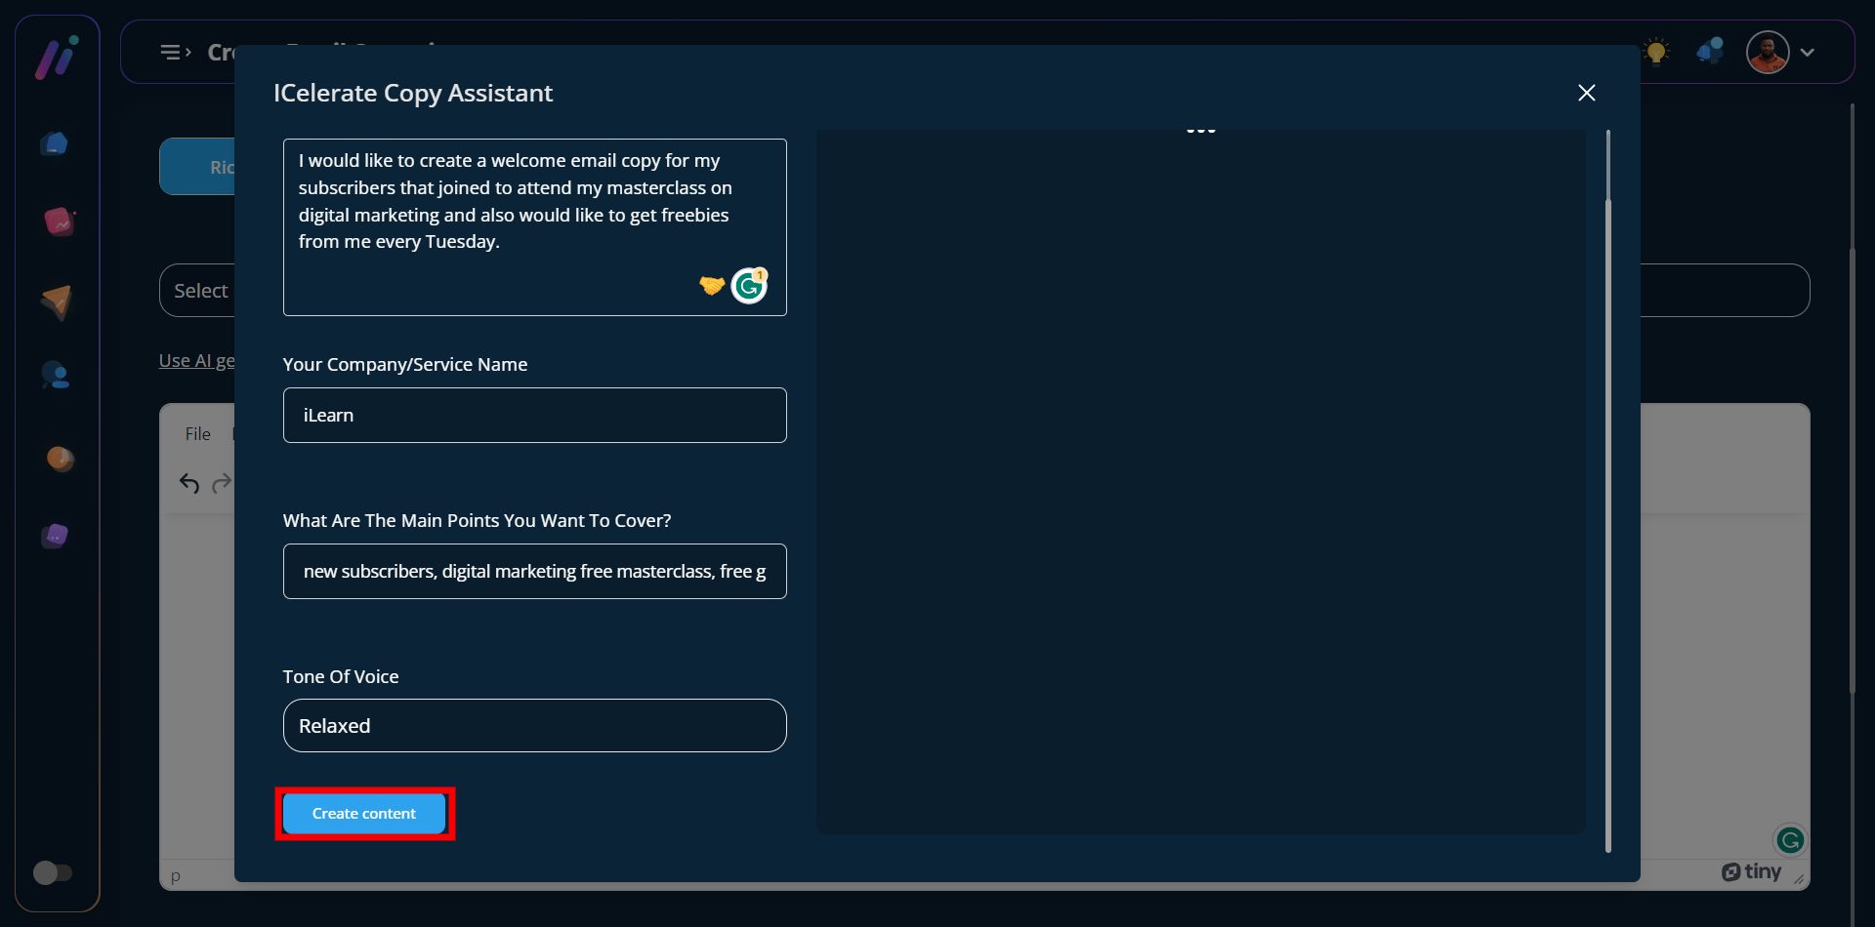Expand the sidebar menu hamburger icon
This screenshot has height=927, width=1875.
(175, 52)
